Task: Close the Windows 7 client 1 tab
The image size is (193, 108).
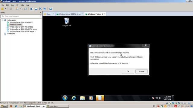Action: point(105,14)
